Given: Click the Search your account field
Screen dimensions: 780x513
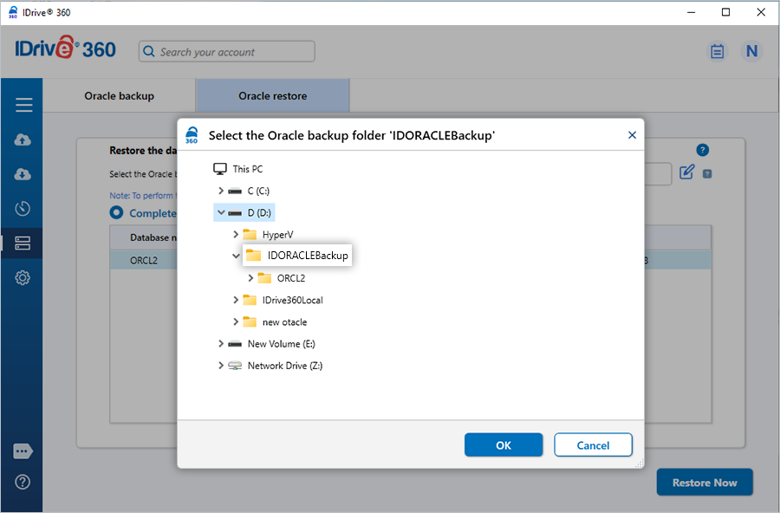Looking at the screenshot, I should [227, 52].
